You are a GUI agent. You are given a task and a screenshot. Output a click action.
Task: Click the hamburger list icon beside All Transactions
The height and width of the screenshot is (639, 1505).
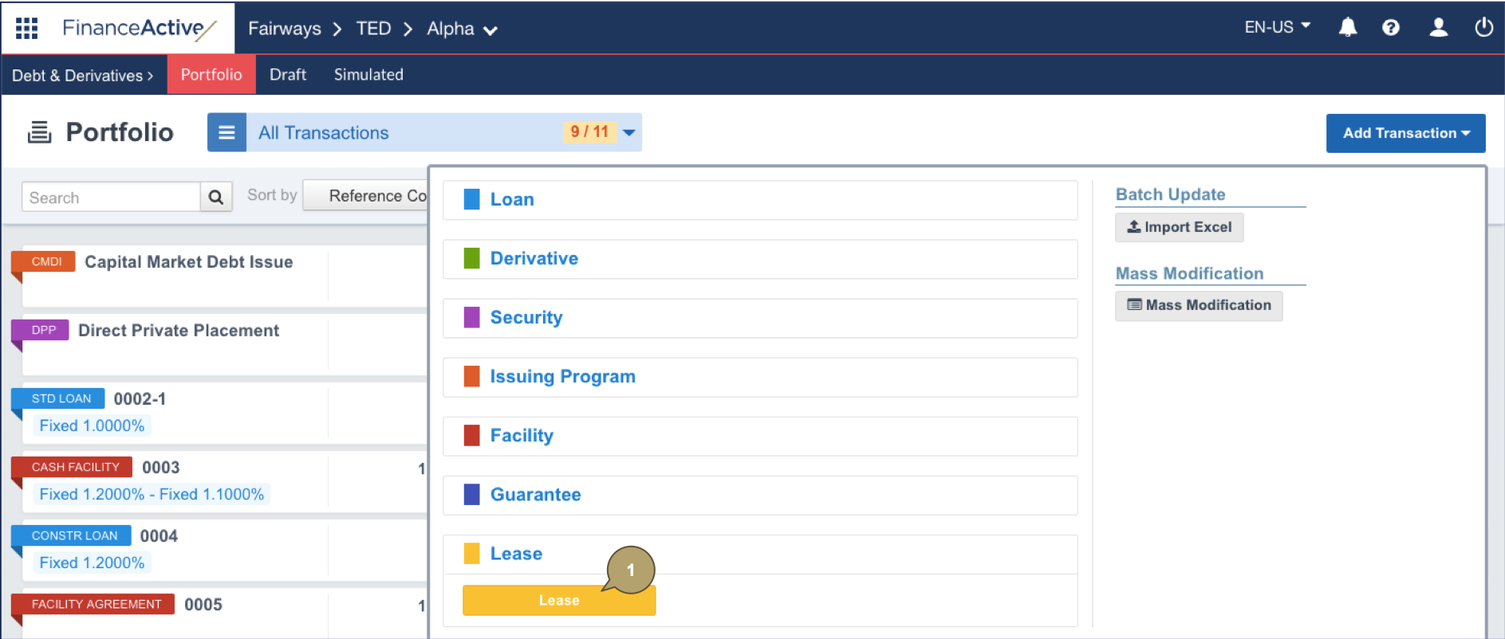coord(227,132)
